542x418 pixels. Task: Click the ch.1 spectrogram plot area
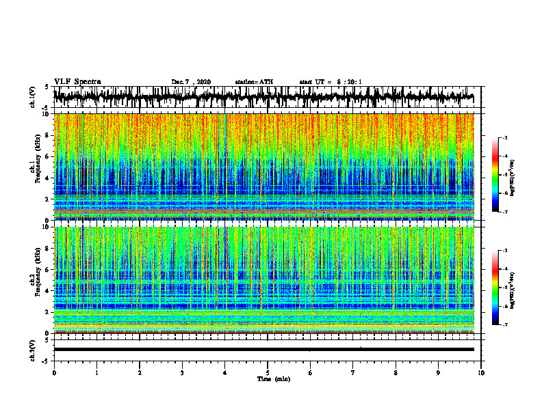pyautogui.click(x=263, y=167)
